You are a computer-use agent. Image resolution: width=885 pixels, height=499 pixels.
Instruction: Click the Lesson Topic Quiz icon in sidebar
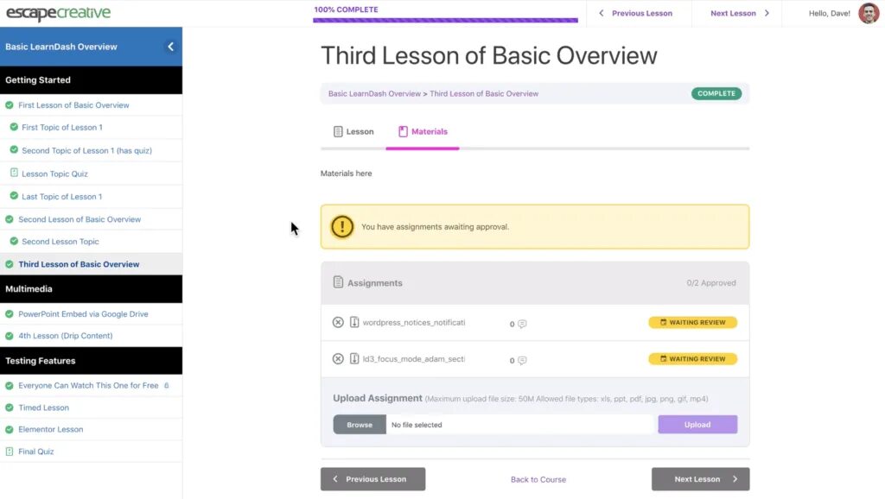click(13, 174)
